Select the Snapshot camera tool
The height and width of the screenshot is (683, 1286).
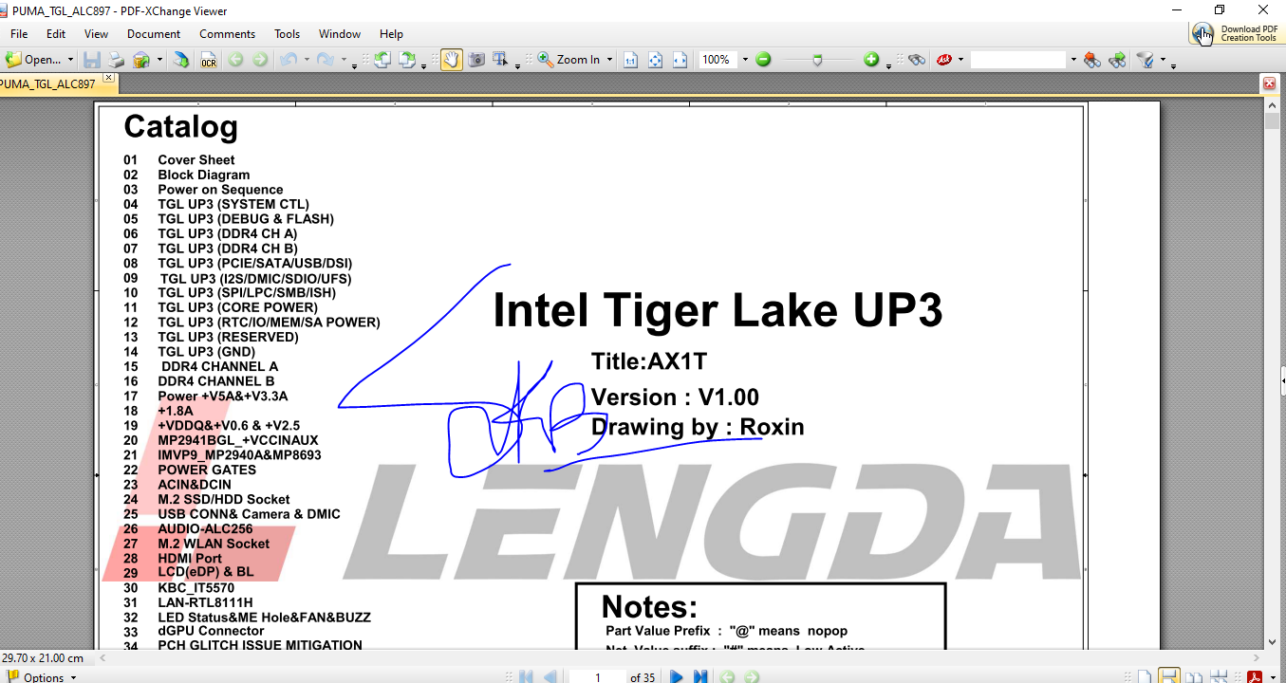(x=476, y=60)
